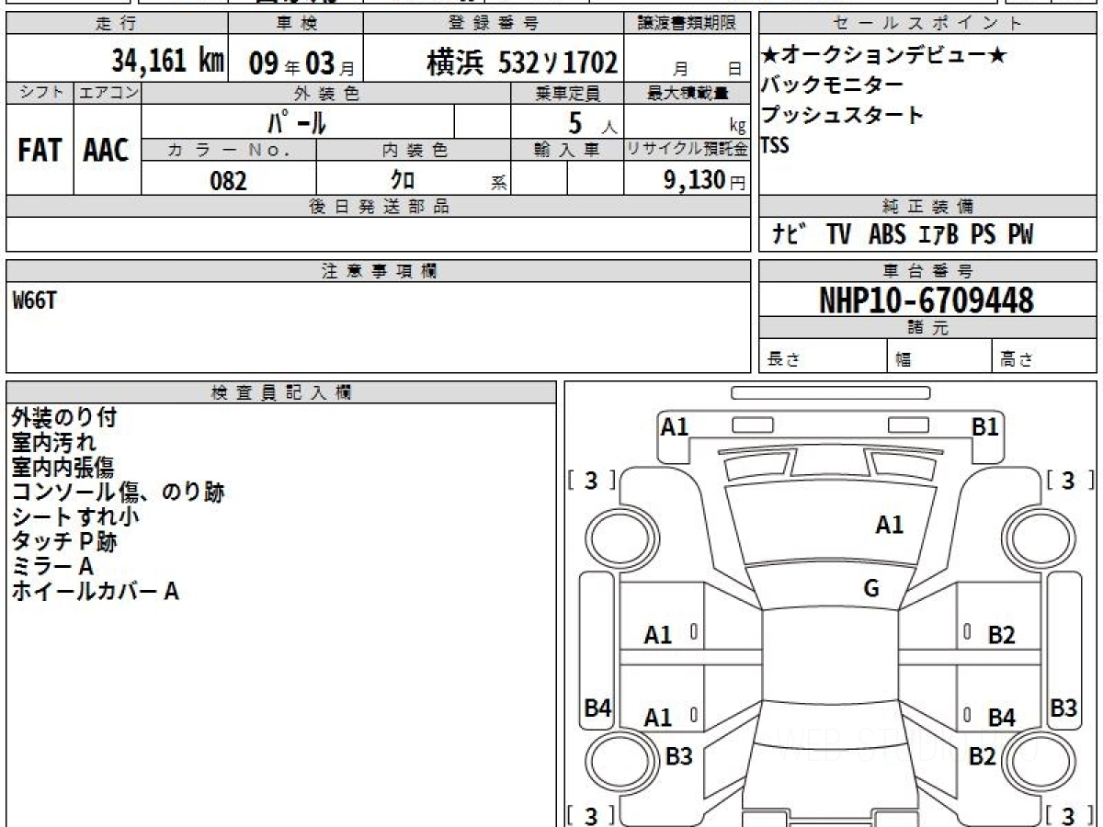The width and height of the screenshot is (1103, 827).
Task: Click 最大積載量 header
Action: [x=687, y=93]
